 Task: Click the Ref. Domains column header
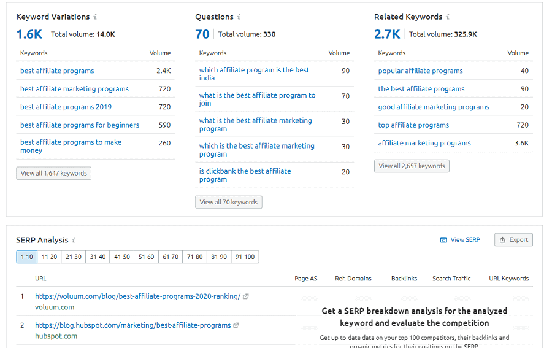tap(353, 279)
